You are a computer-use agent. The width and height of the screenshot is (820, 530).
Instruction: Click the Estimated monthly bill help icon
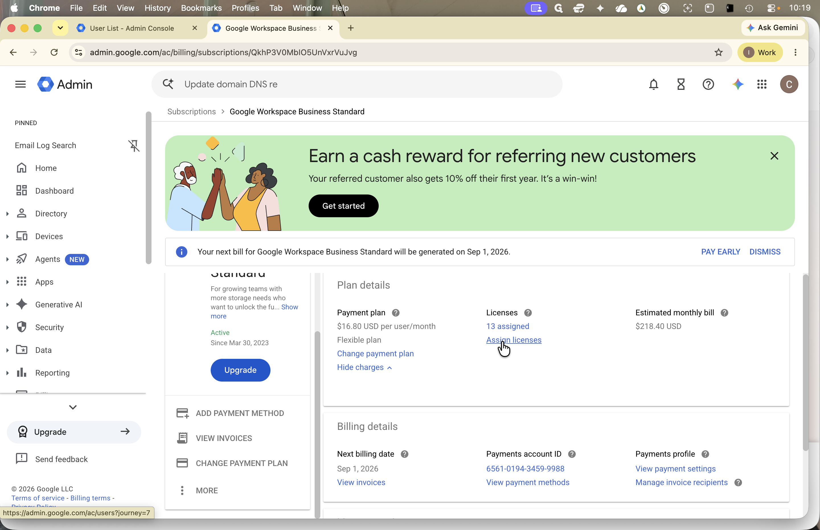pos(724,313)
